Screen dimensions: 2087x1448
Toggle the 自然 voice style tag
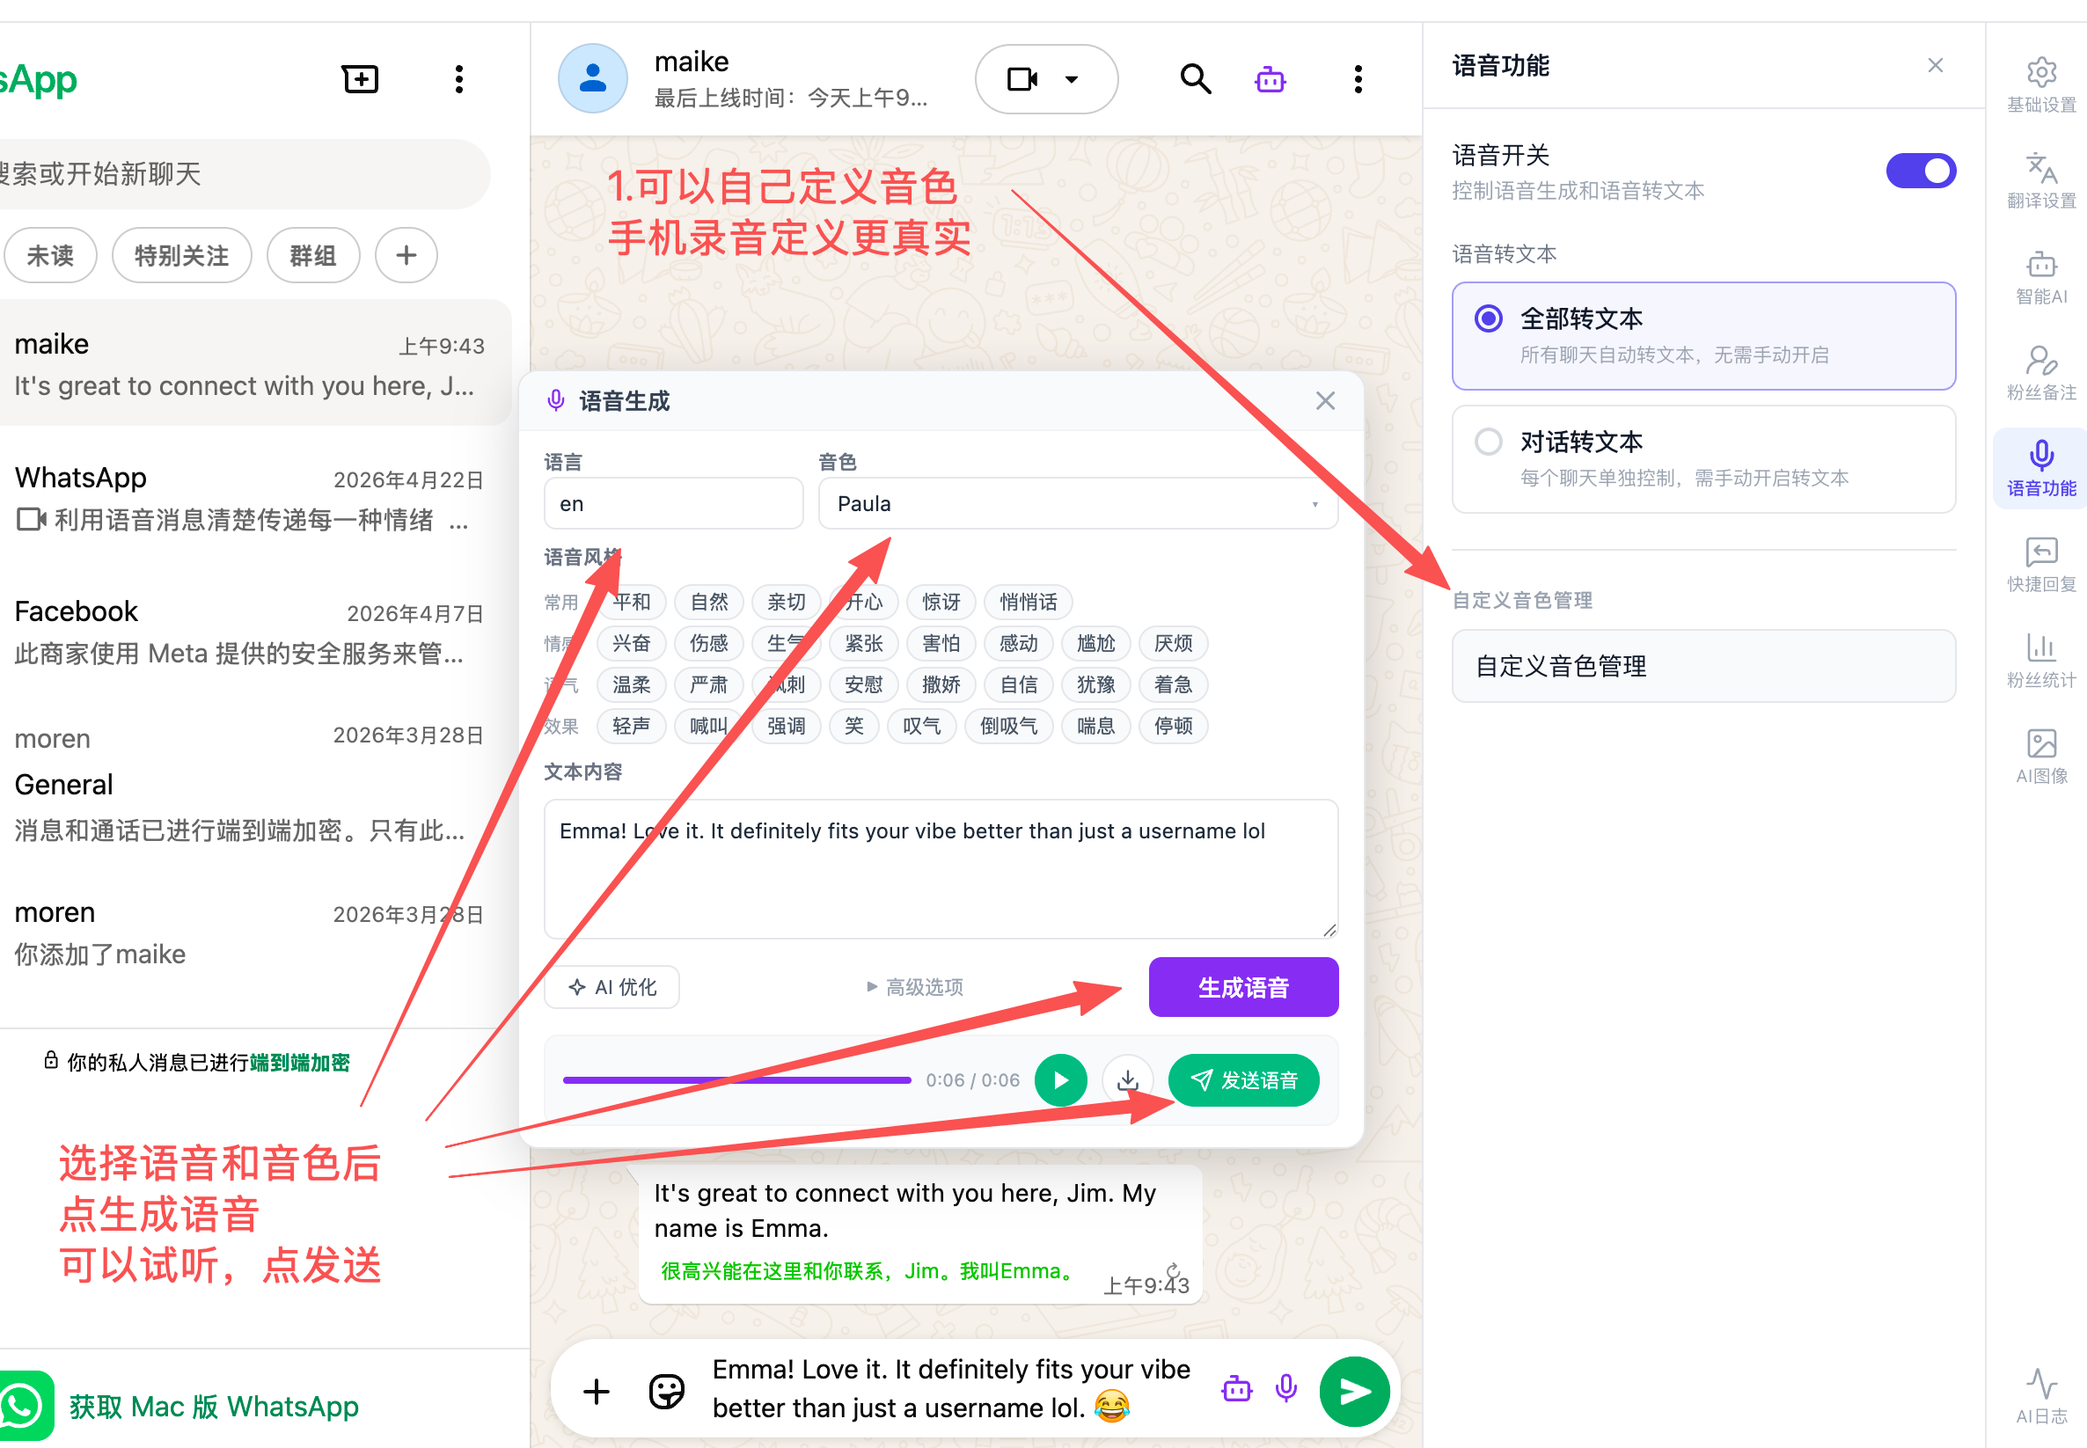(708, 603)
